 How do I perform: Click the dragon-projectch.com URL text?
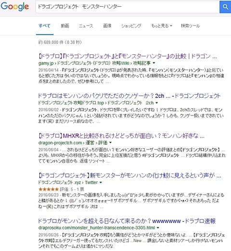pyautogui.click(x=73, y=143)
